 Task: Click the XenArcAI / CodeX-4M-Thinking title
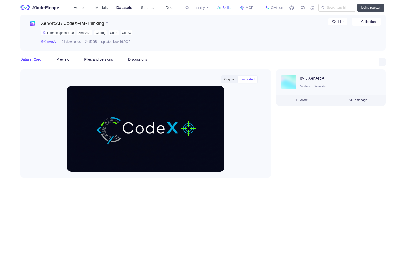[72, 23]
